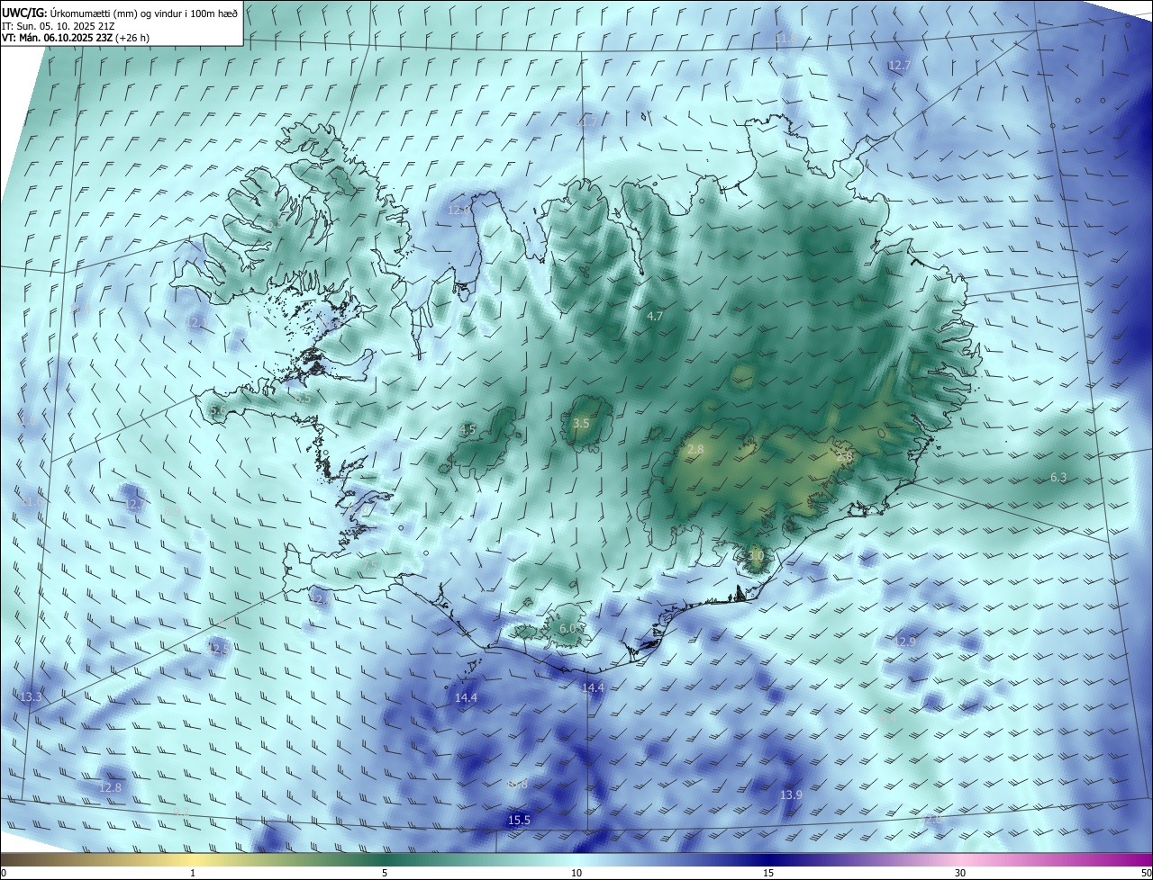Click the 3.5 value on the glacier
1153x880 pixels.
click(x=581, y=423)
